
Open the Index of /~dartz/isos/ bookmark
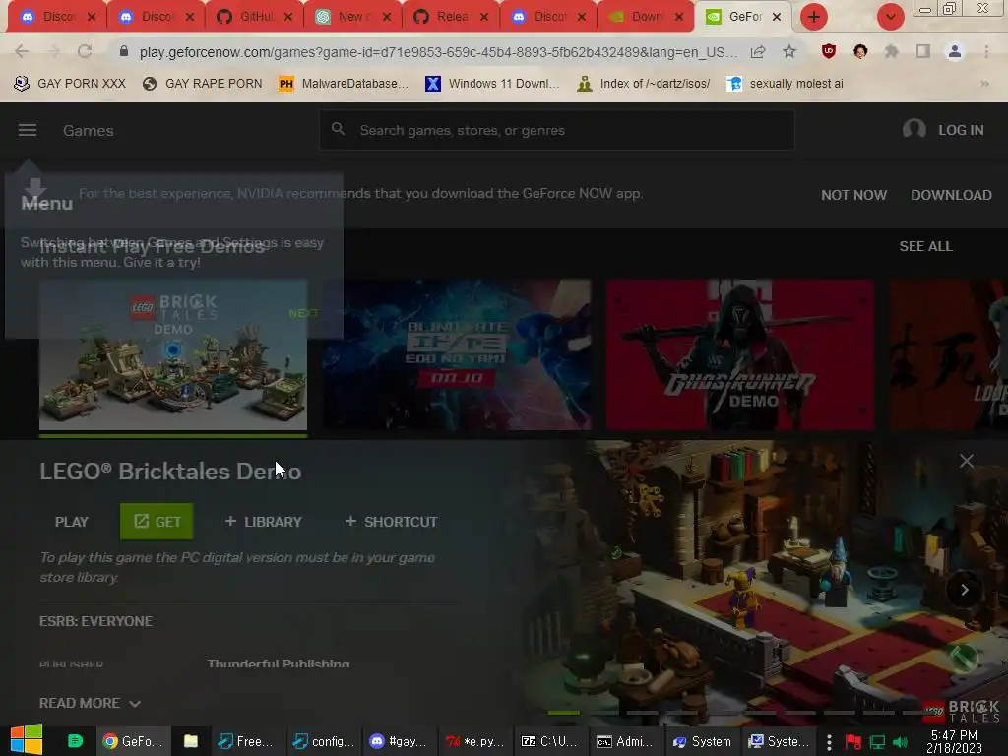(644, 84)
